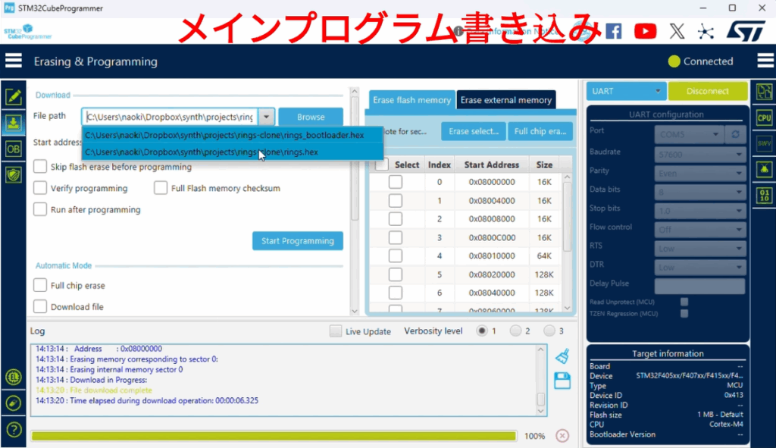Click Start Programming
This screenshot has width=776, height=448.
(297, 240)
